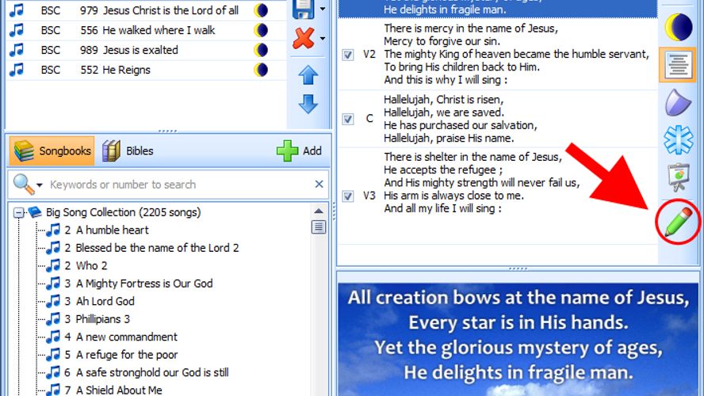Click the green pencil edit icon
The image size is (704, 396).
coord(678,222)
